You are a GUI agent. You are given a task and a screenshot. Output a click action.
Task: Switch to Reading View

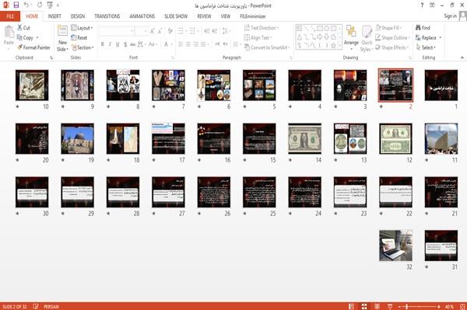point(377,306)
